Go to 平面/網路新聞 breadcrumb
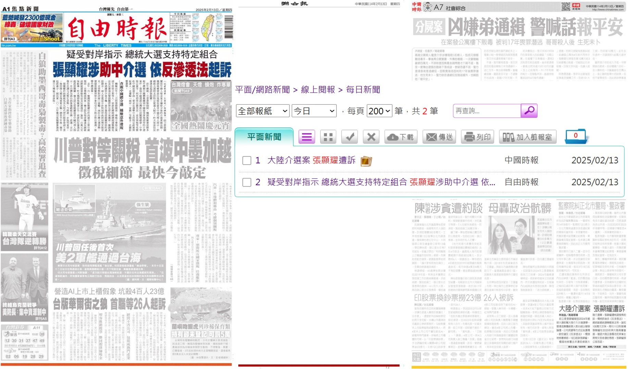 (262, 90)
